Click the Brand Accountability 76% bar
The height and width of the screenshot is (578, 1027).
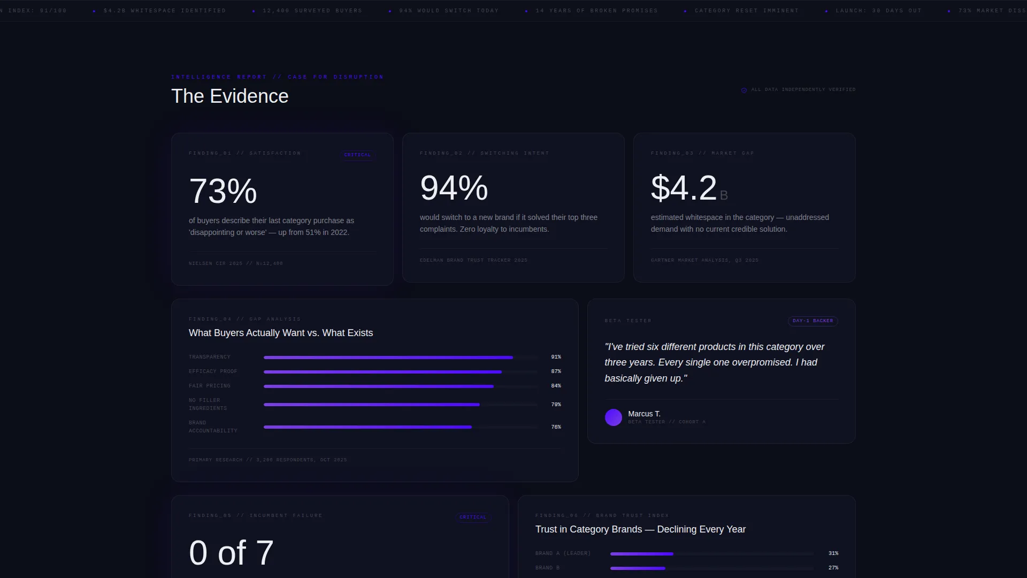[x=400, y=428]
